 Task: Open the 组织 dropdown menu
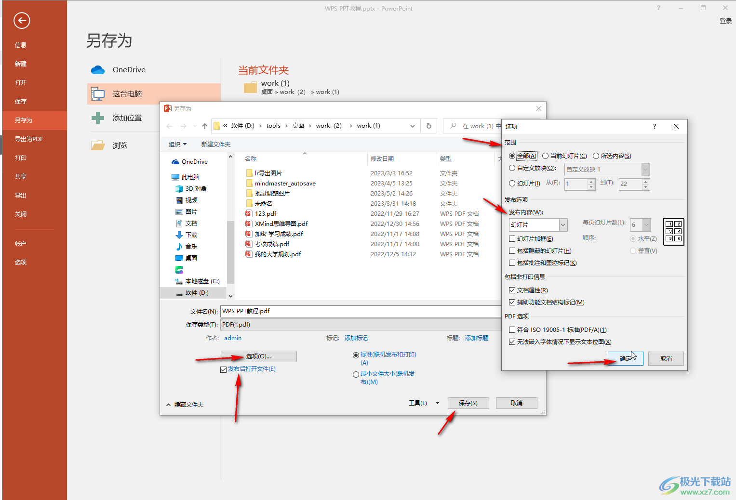point(177,145)
